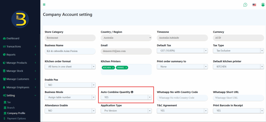Click the hamburger menu icon
This screenshot has width=266, height=122.
[44, 5]
